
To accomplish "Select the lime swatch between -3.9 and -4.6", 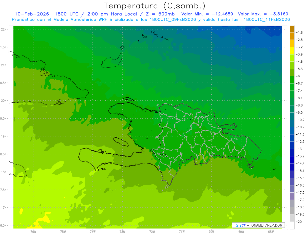I will 292,58.
